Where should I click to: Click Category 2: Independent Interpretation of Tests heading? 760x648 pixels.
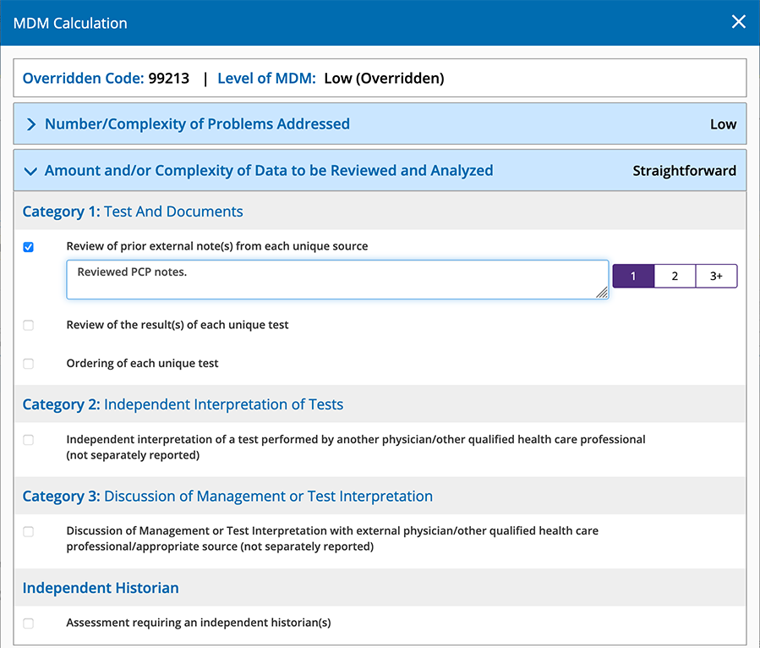pos(183,404)
